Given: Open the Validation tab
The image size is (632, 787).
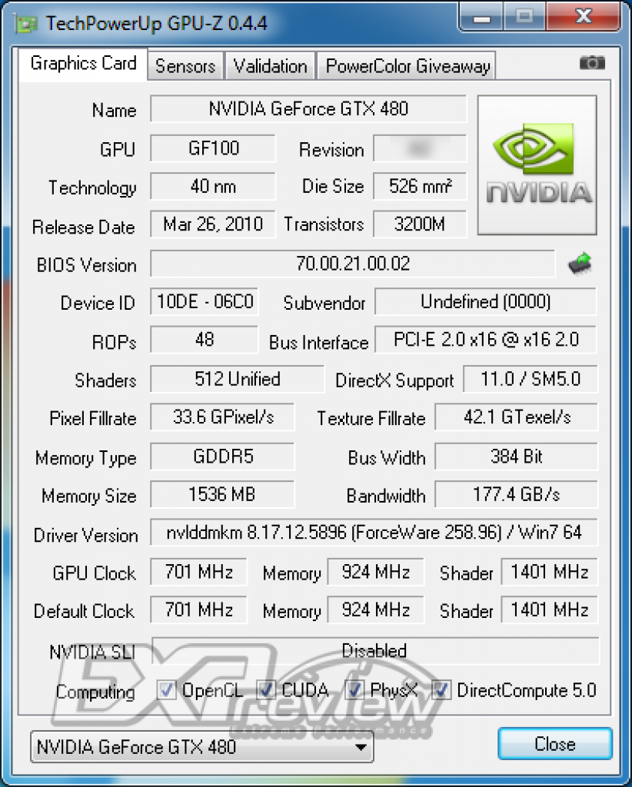Looking at the screenshot, I should [x=270, y=66].
